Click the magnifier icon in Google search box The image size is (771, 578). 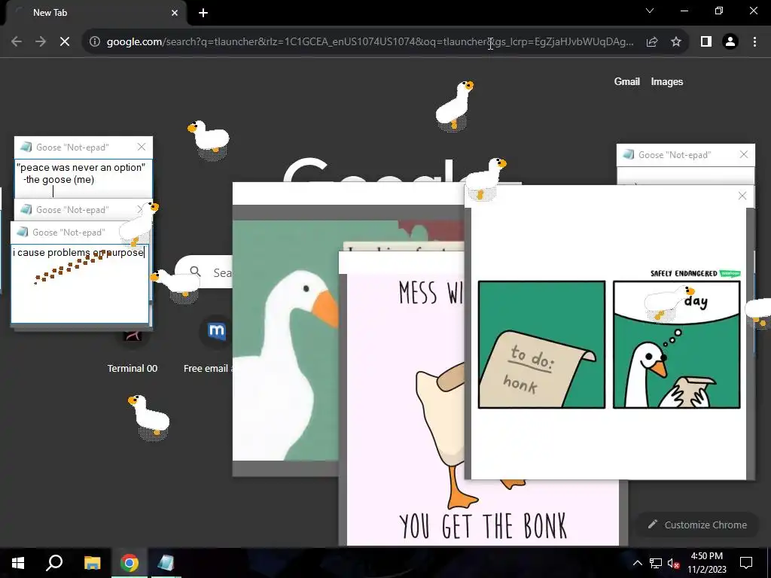click(196, 272)
